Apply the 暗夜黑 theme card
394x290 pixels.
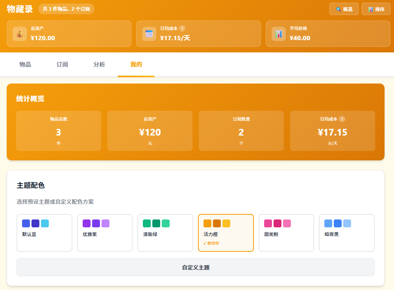[x=347, y=232]
